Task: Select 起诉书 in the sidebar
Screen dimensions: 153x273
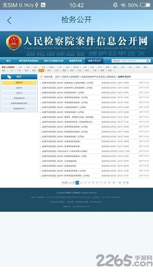Action: click(x=19, y=88)
